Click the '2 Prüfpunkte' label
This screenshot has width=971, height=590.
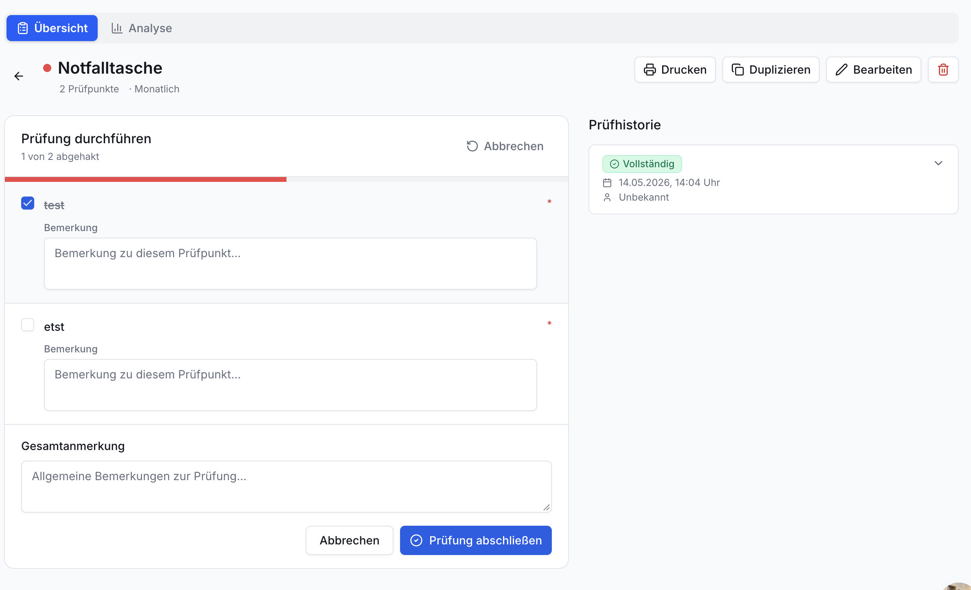click(89, 89)
